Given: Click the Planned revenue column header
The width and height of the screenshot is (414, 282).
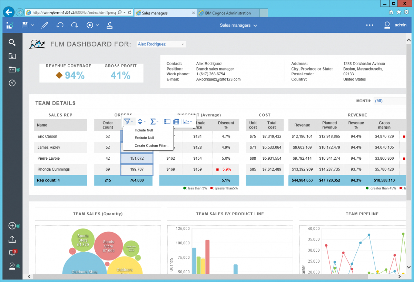Looking at the screenshot, I should click(x=329, y=125).
